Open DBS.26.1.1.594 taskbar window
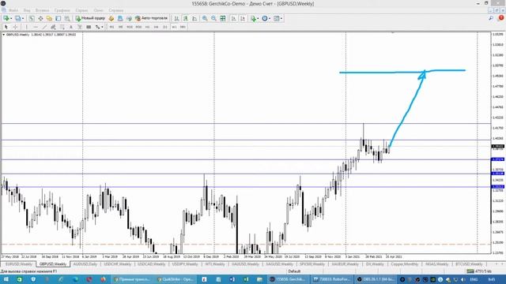 pyautogui.click(x=376, y=279)
